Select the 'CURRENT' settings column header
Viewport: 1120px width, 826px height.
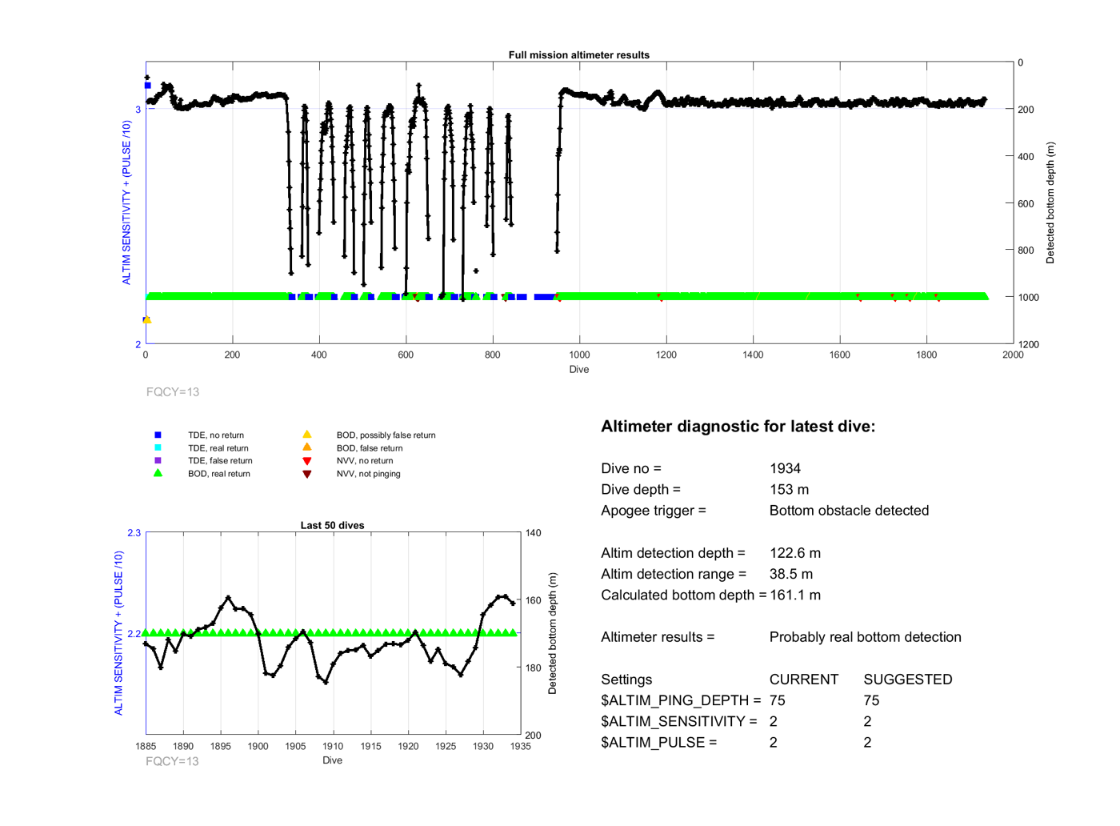(803, 680)
